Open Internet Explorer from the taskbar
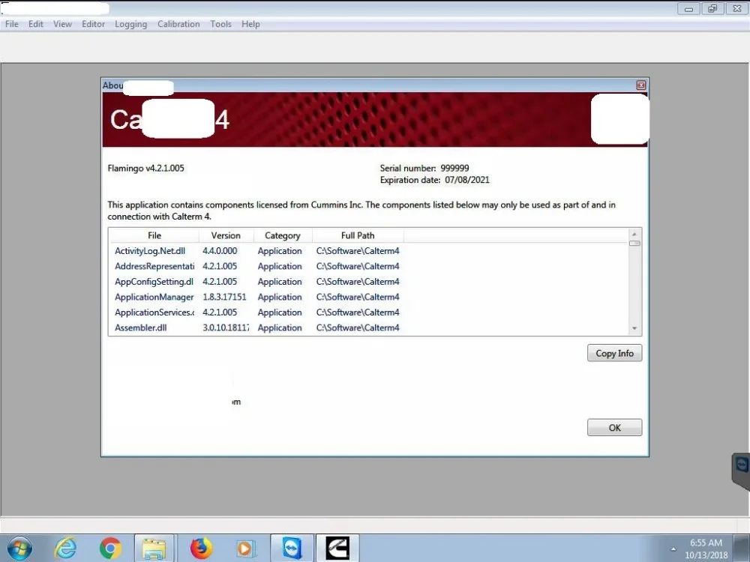This screenshot has height=562, width=750. (65, 548)
